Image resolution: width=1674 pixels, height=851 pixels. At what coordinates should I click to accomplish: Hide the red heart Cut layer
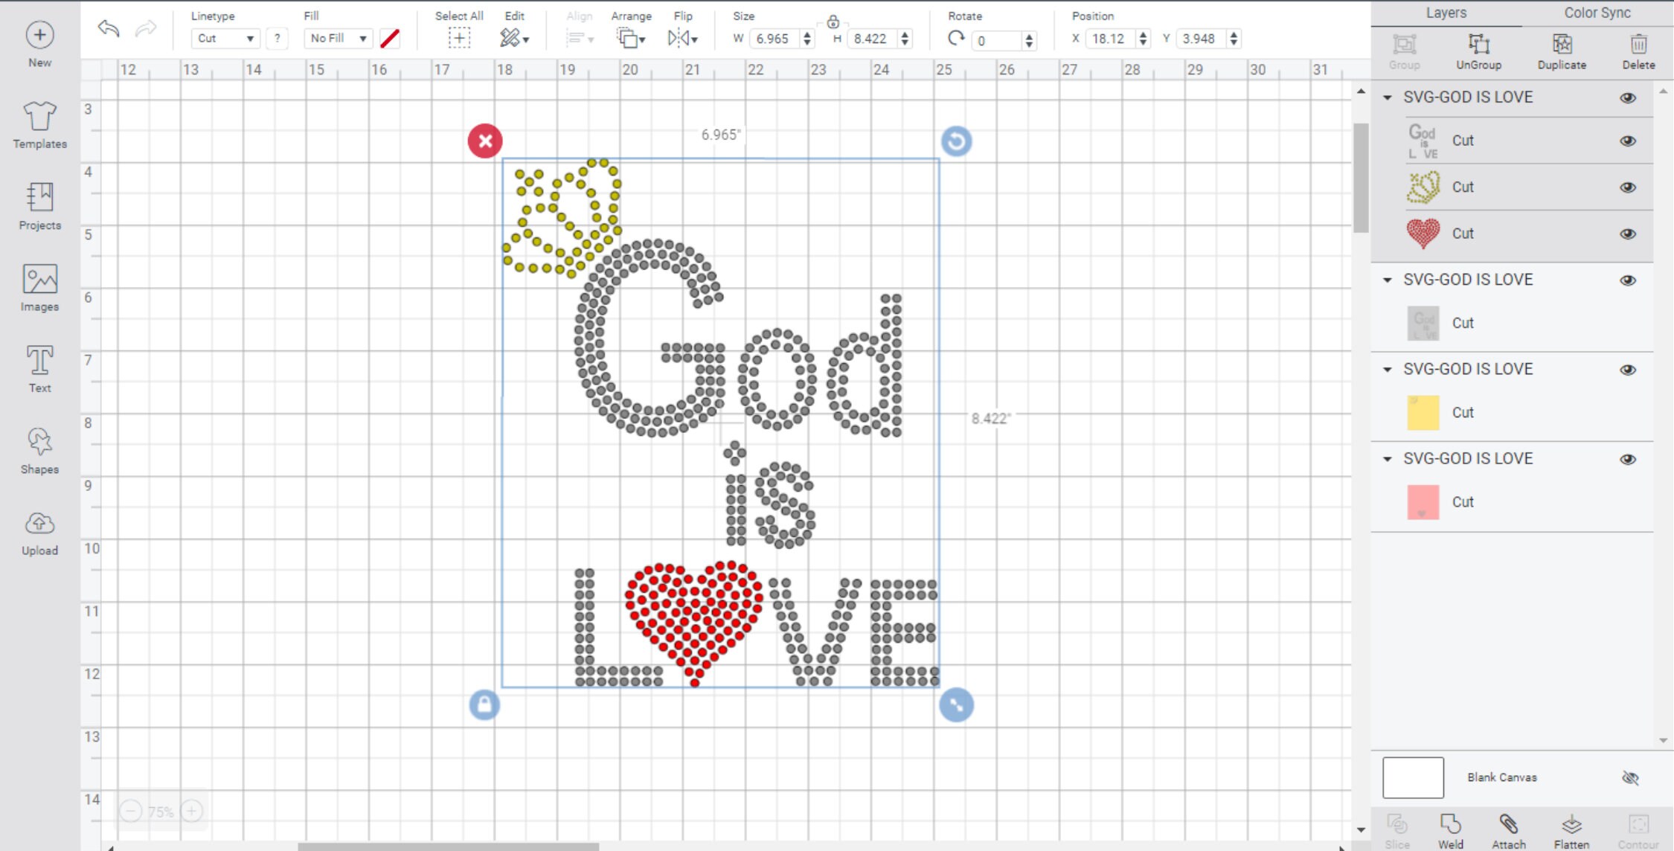pos(1627,233)
